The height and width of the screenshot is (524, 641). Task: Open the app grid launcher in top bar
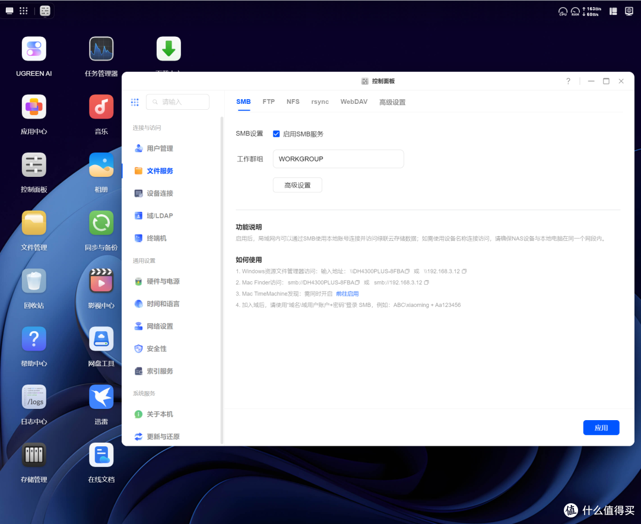pos(24,11)
